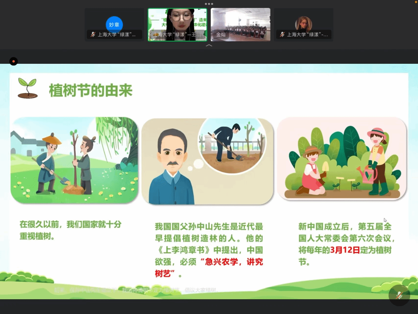
Task: Collapse the participant video strip chevron
Action: pyautogui.click(x=209, y=45)
